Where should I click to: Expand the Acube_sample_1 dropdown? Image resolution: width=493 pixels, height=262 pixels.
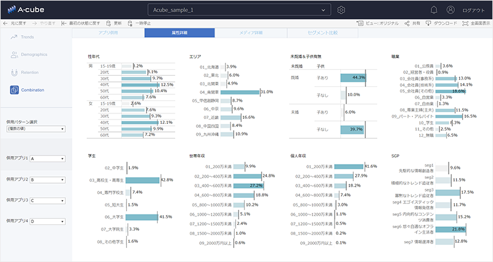pyautogui.click(x=239, y=10)
